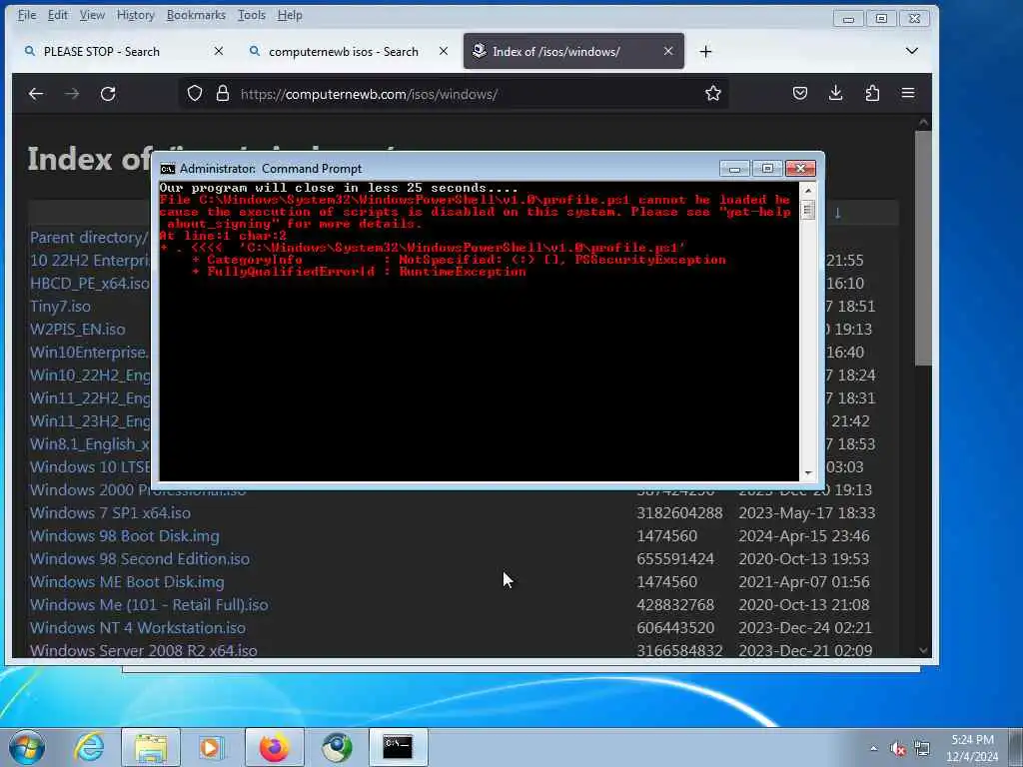
Task: Click the Command Prompt scrollbar thumb
Action: (808, 210)
